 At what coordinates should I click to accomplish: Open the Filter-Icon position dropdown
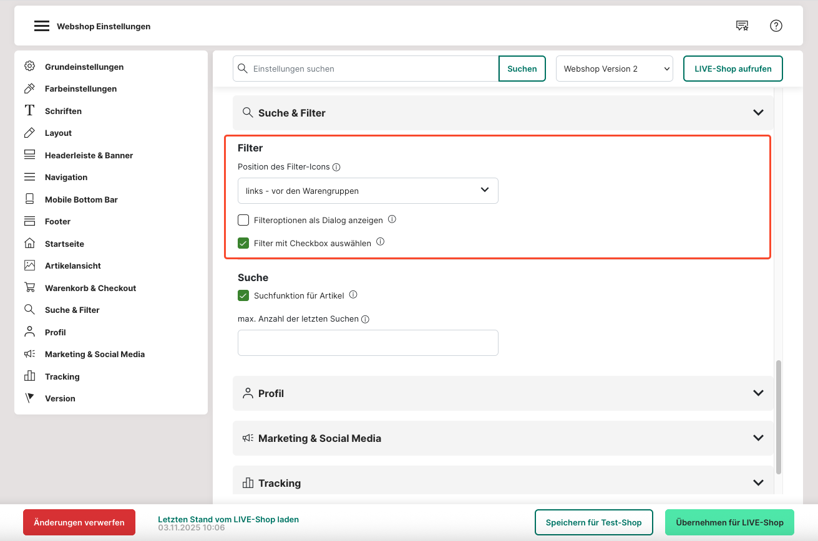368,191
